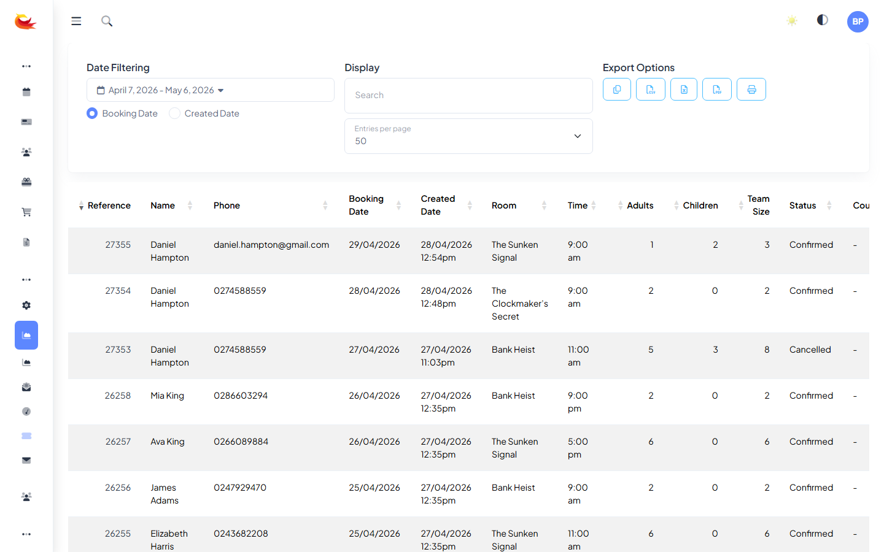Open the gift voucher sidebar icon

(x=26, y=182)
